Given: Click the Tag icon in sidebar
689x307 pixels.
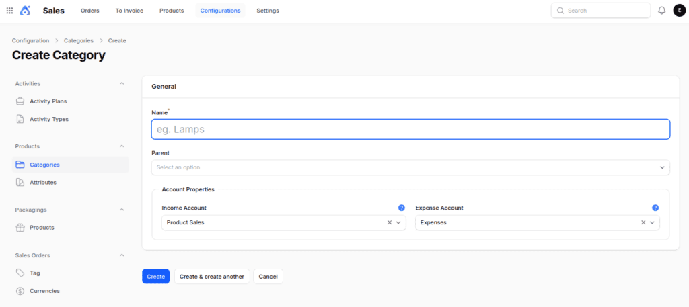Looking at the screenshot, I should point(20,273).
